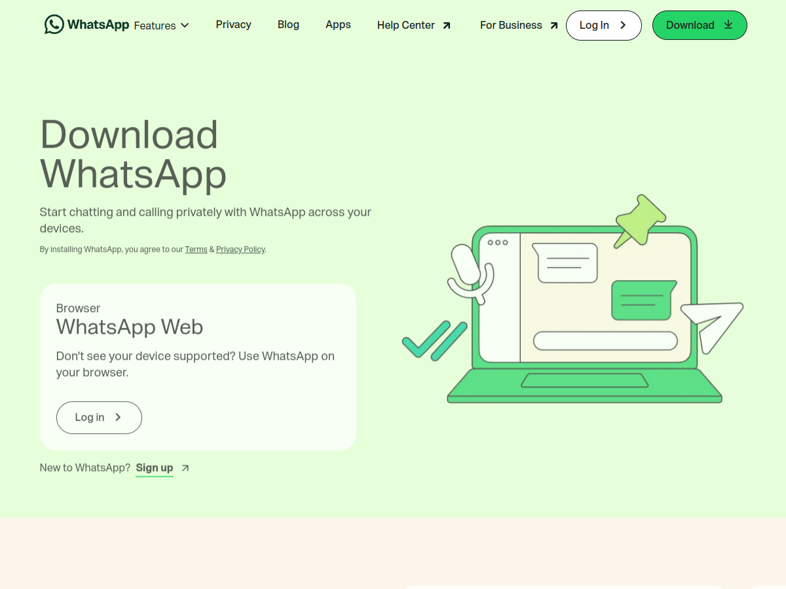Open the Terms link

tap(196, 249)
